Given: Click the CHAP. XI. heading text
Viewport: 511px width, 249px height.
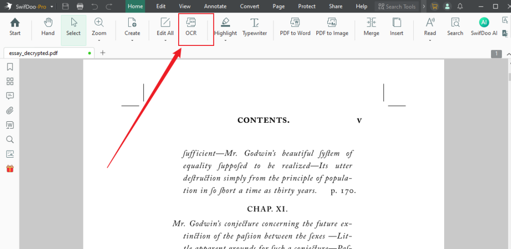Looking at the screenshot, I should tap(267, 209).
